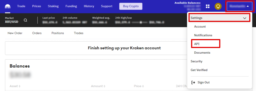Open Security from the dropdown menu
Image resolution: width=256 pixels, height=91 pixels.
pos(196,61)
